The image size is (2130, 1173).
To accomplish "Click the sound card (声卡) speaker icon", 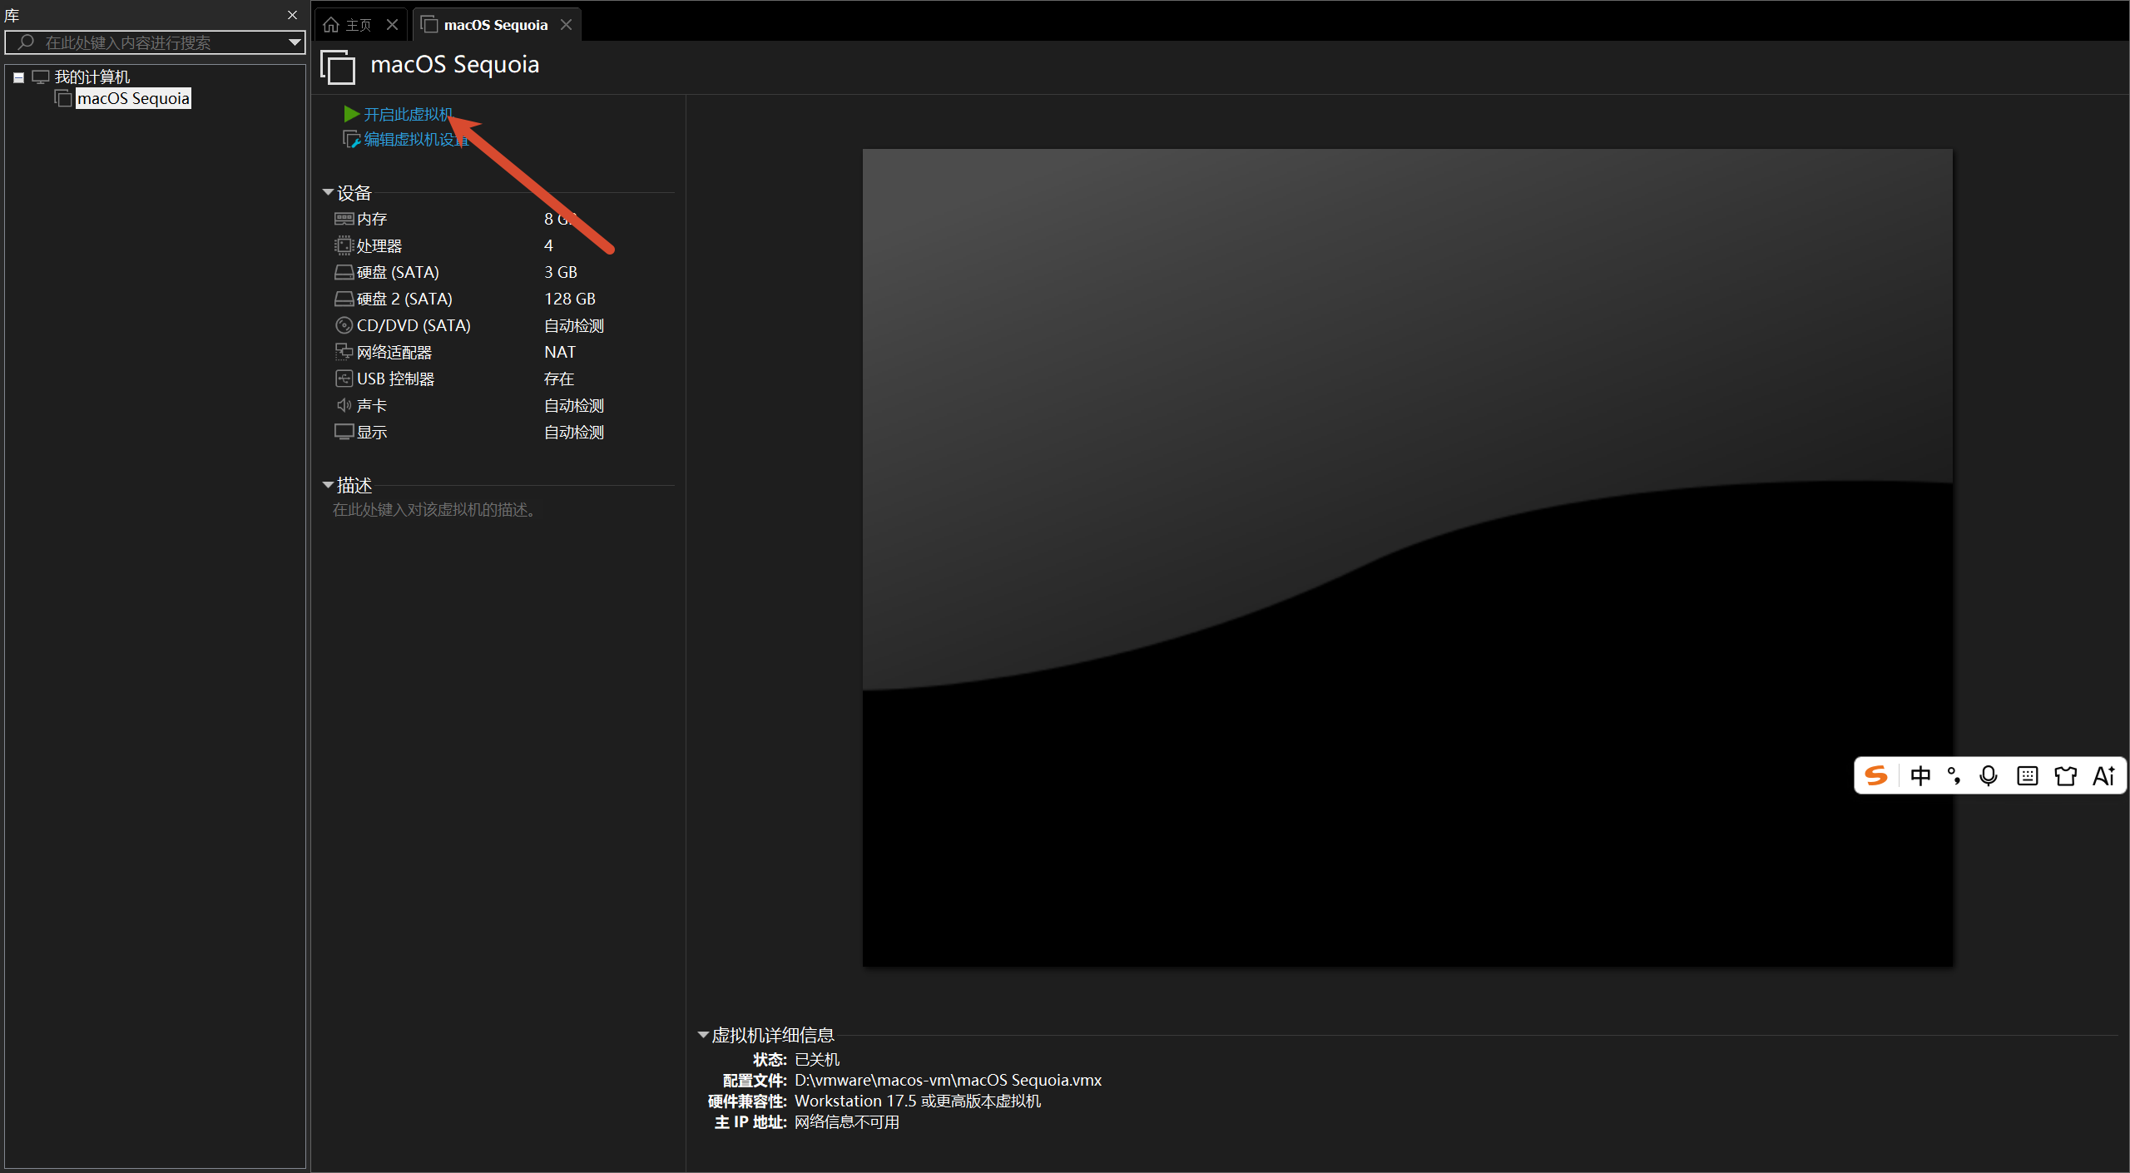I will click(x=344, y=405).
